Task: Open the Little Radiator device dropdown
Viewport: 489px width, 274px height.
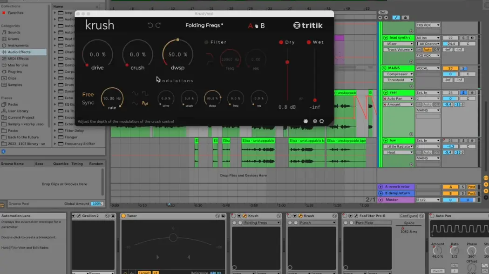Action: (398, 146)
